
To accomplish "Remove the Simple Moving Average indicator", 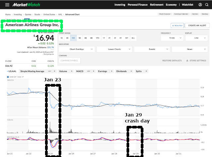I will (54, 71).
